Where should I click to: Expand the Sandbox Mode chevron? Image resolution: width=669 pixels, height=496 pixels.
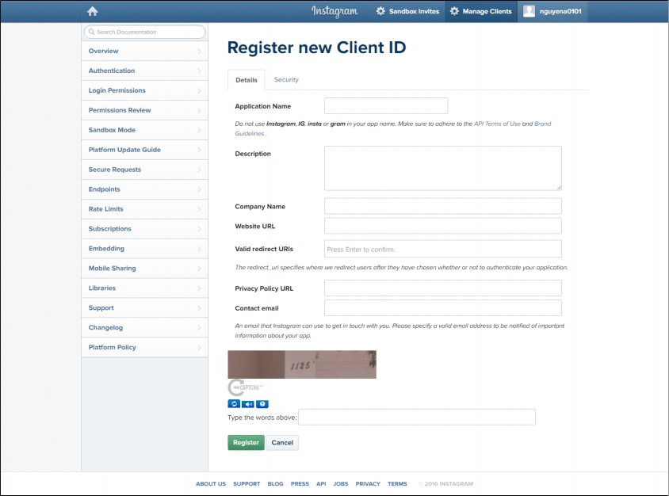tap(199, 130)
